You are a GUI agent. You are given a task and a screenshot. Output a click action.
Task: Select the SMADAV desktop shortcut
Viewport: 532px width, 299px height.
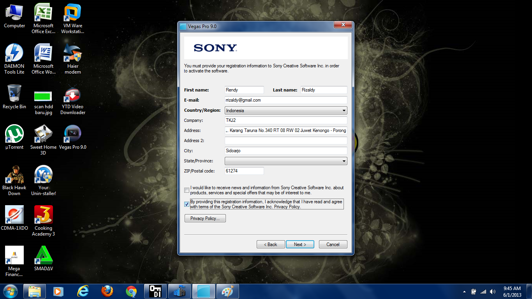click(x=43, y=259)
